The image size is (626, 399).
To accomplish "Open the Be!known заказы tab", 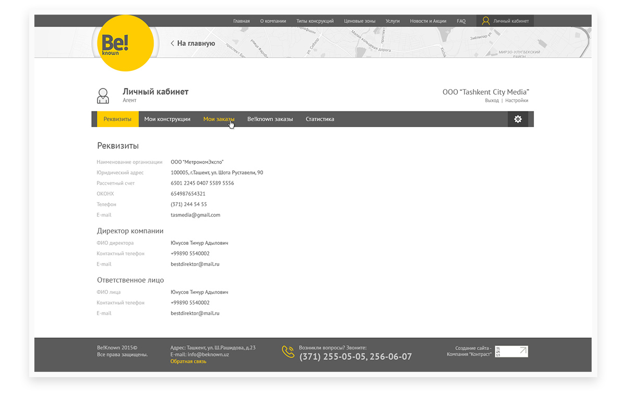I will [x=270, y=119].
